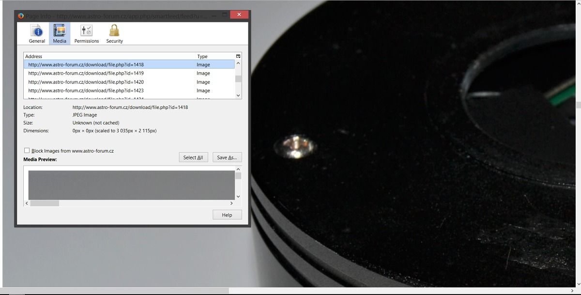The image size is (581, 295).
Task: Click the browser page's horizontal scrollbar thumb
Action: (114, 291)
